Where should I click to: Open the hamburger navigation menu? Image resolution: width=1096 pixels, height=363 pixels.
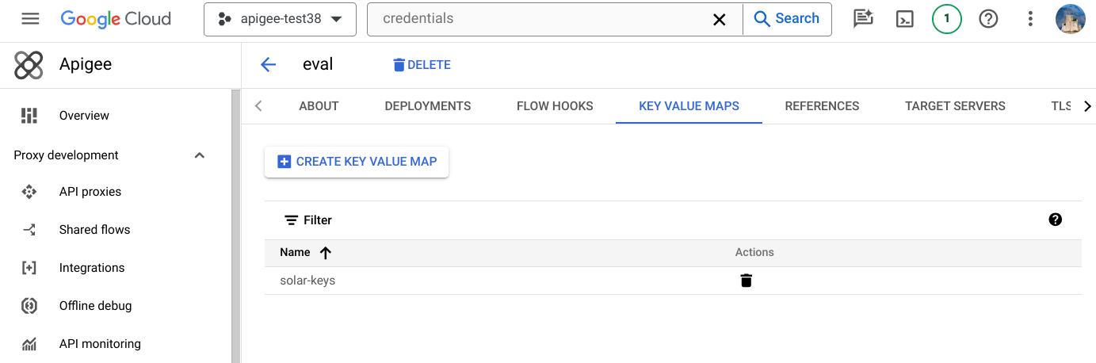pyautogui.click(x=30, y=18)
